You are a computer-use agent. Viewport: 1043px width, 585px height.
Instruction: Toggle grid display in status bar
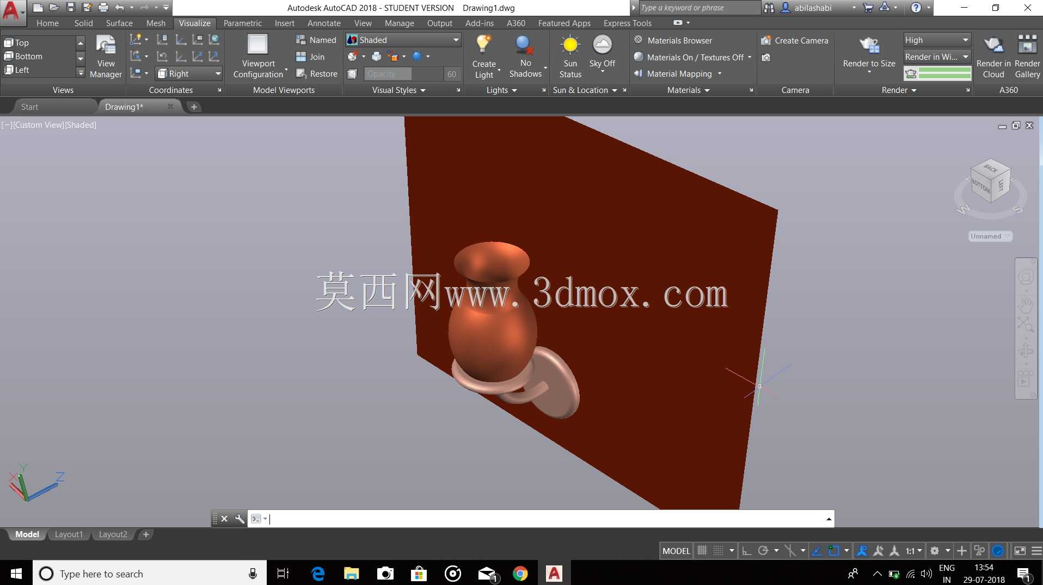(x=702, y=551)
